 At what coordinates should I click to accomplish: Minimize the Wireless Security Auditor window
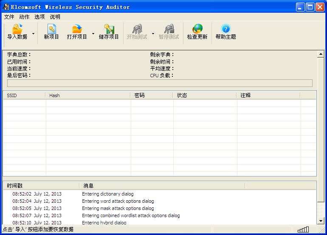tap(300, 7)
